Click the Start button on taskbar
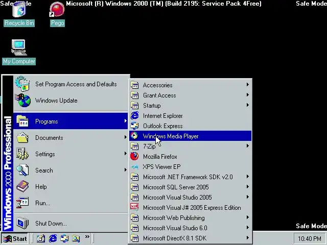The image size is (327, 245). pyautogui.click(x=15, y=238)
